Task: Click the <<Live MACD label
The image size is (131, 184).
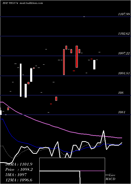Action: [110, 177]
